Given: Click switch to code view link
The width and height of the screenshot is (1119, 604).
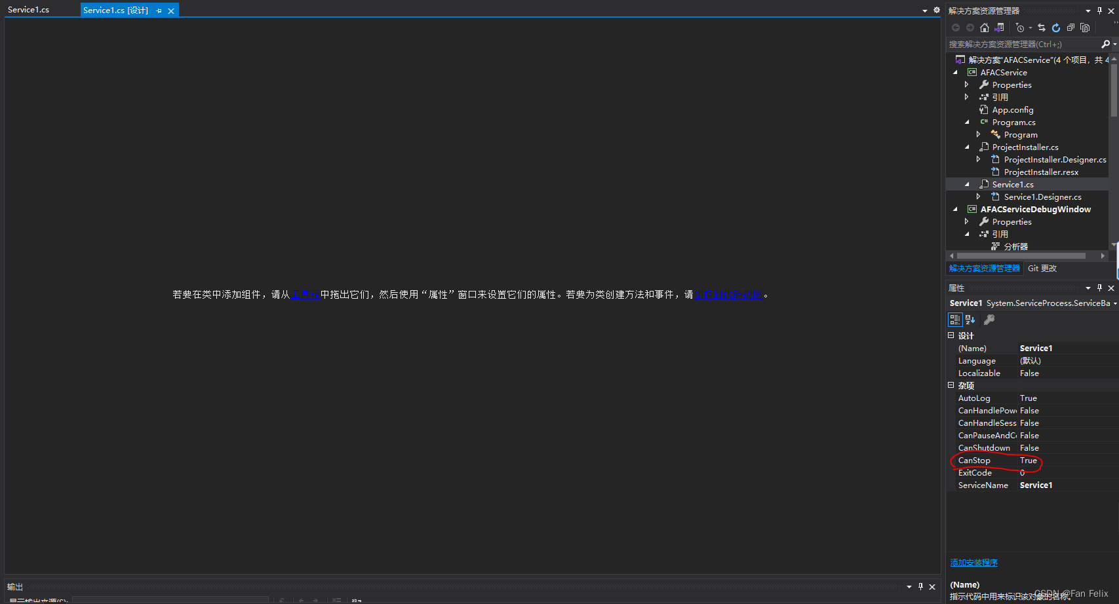Looking at the screenshot, I should point(728,295).
